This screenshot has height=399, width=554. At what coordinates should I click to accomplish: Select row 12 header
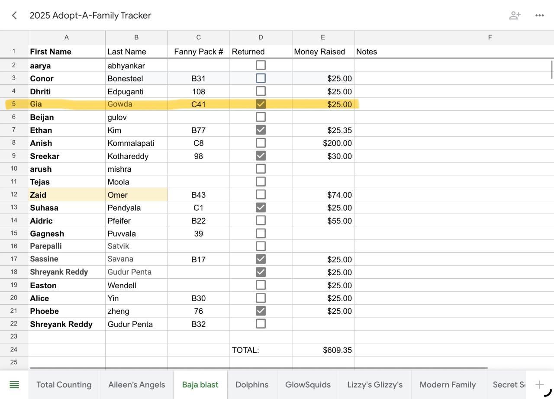point(14,195)
